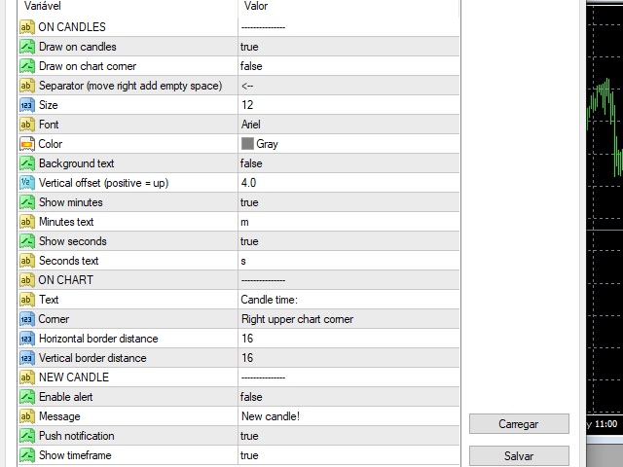Click the Salvar button
Viewport: 623px width, 467px height.
tap(519, 456)
